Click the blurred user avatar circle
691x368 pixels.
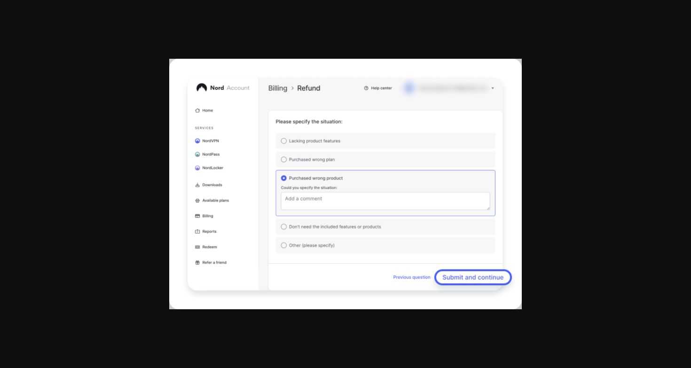tap(409, 88)
